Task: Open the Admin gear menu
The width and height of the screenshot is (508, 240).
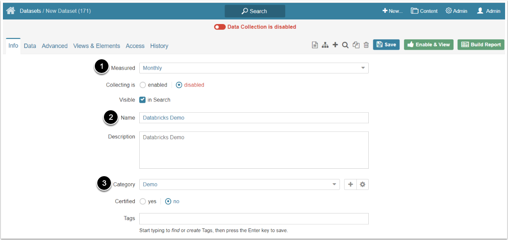Action: (x=456, y=11)
